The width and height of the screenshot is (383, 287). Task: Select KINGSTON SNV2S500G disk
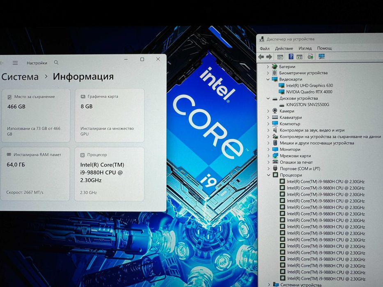(x=307, y=105)
